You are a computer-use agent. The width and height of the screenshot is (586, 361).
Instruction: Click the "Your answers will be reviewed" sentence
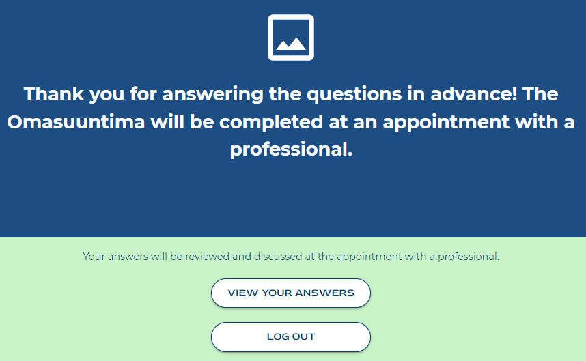291,257
